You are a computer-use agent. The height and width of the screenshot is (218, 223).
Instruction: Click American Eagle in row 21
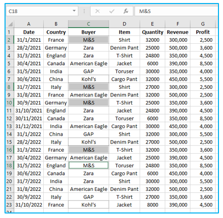89,189
